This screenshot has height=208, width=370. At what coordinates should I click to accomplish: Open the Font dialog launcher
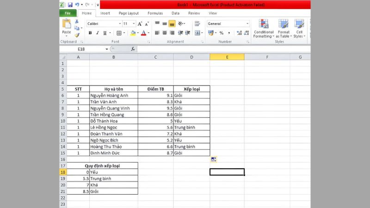[148, 42]
